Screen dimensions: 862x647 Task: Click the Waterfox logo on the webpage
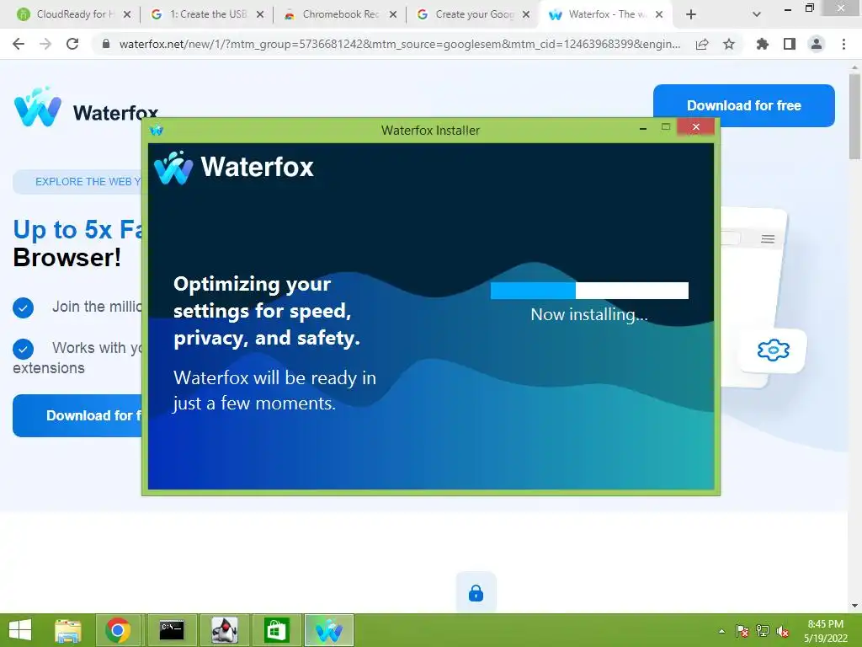(87, 109)
